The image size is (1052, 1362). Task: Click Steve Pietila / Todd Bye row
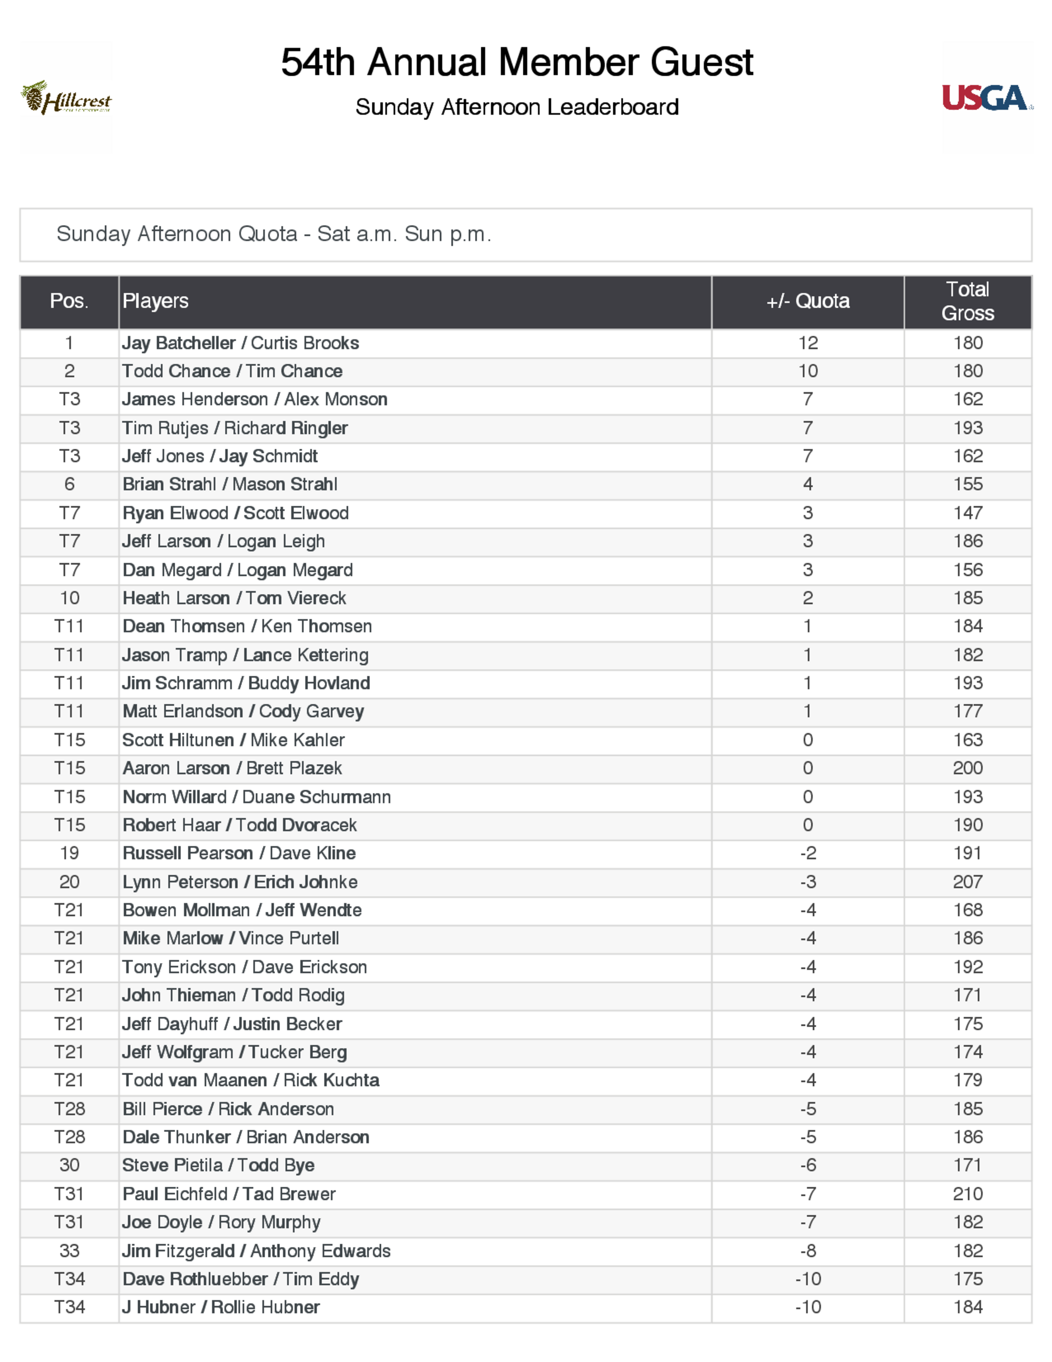pos(218,1165)
